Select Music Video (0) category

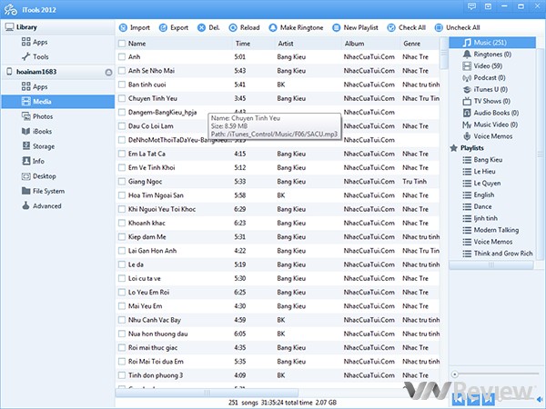(x=490, y=125)
